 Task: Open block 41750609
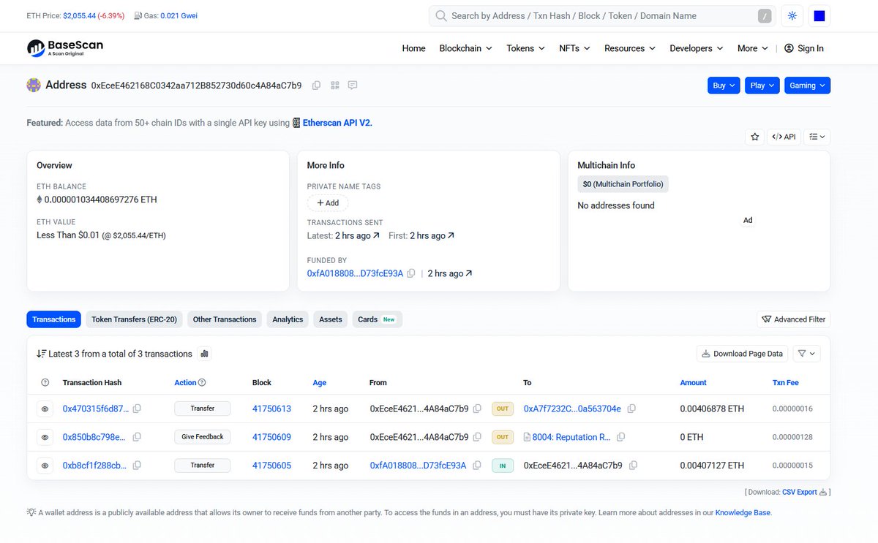pyautogui.click(x=271, y=437)
